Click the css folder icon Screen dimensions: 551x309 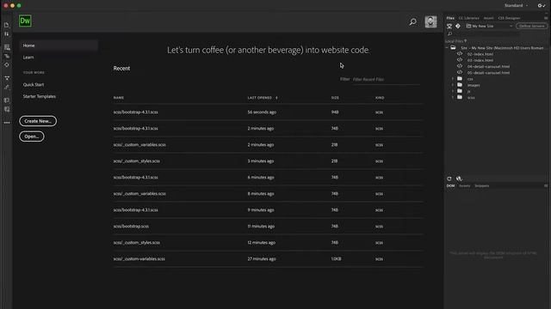point(460,79)
